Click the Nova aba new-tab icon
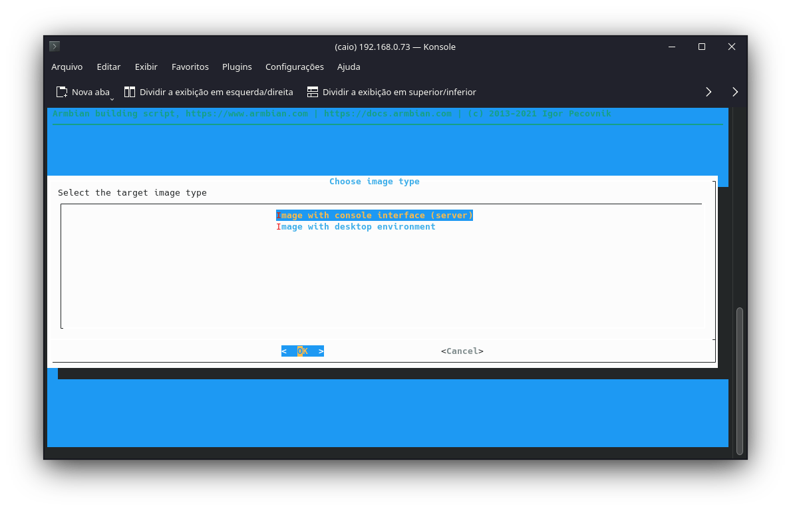This screenshot has height=511, width=791. pos(62,92)
